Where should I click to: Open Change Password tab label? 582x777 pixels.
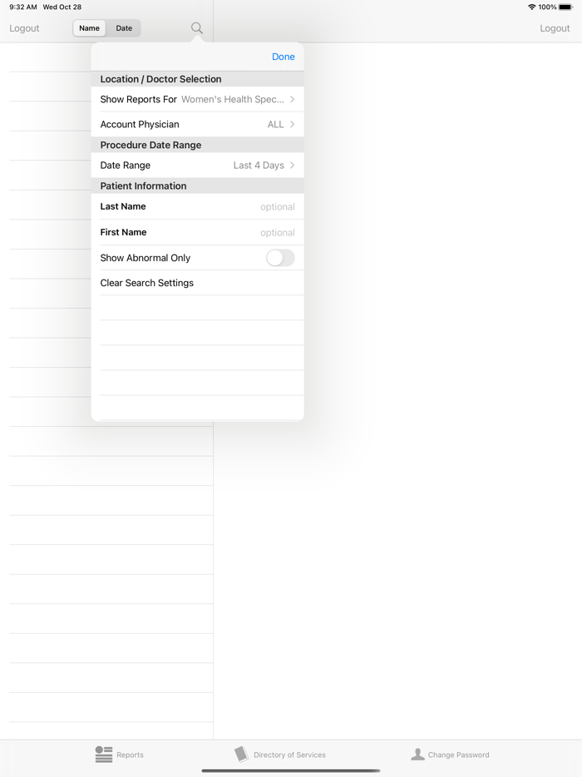[458, 755]
